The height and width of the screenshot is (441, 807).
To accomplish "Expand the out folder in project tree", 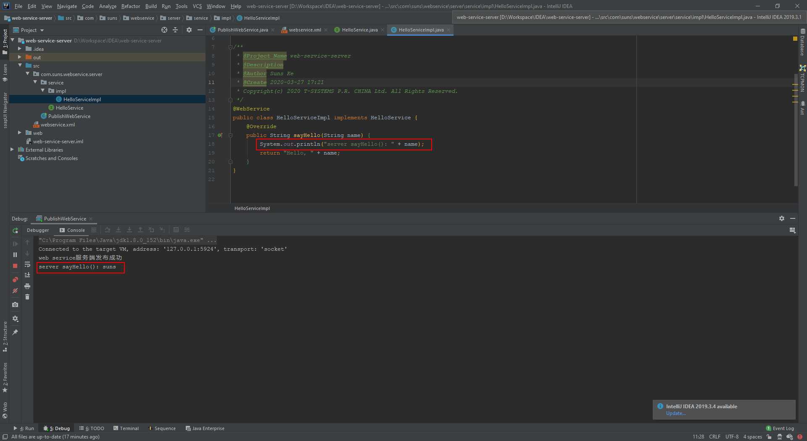I will (20, 57).
